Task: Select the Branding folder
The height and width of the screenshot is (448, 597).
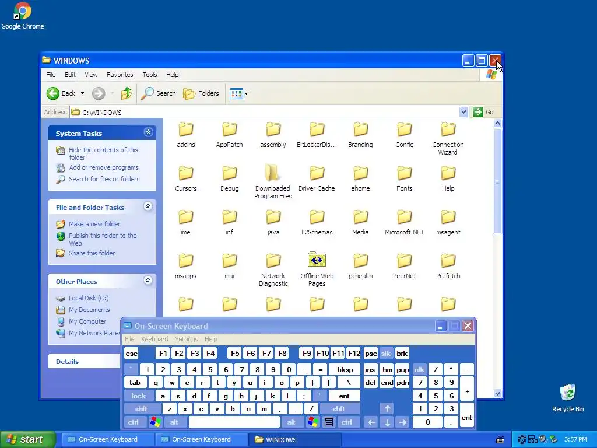Action: pyautogui.click(x=360, y=135)
